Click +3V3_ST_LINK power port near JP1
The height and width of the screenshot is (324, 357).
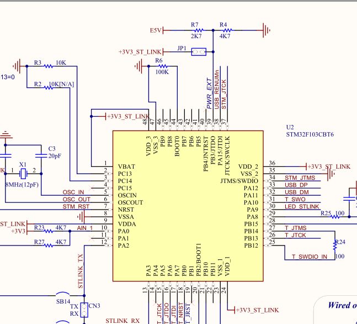click(141, 52)
